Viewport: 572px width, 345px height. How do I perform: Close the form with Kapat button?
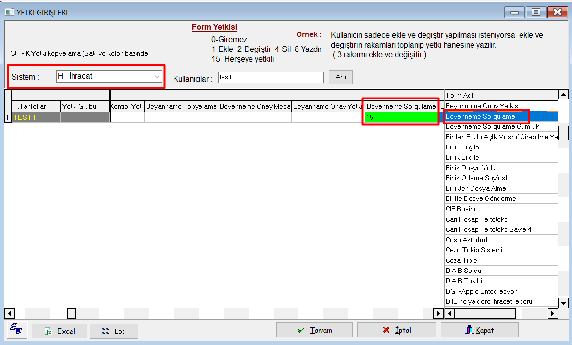[x=479, y=330]
